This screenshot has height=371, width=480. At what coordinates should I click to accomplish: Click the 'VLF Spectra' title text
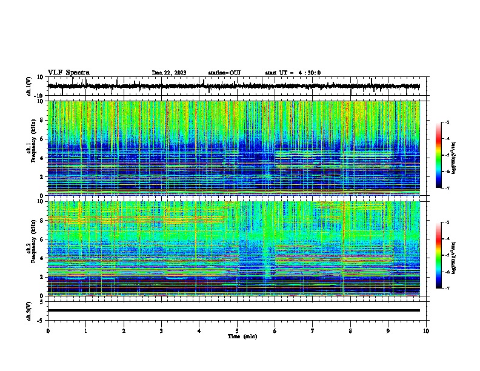[x=68, y=73]
